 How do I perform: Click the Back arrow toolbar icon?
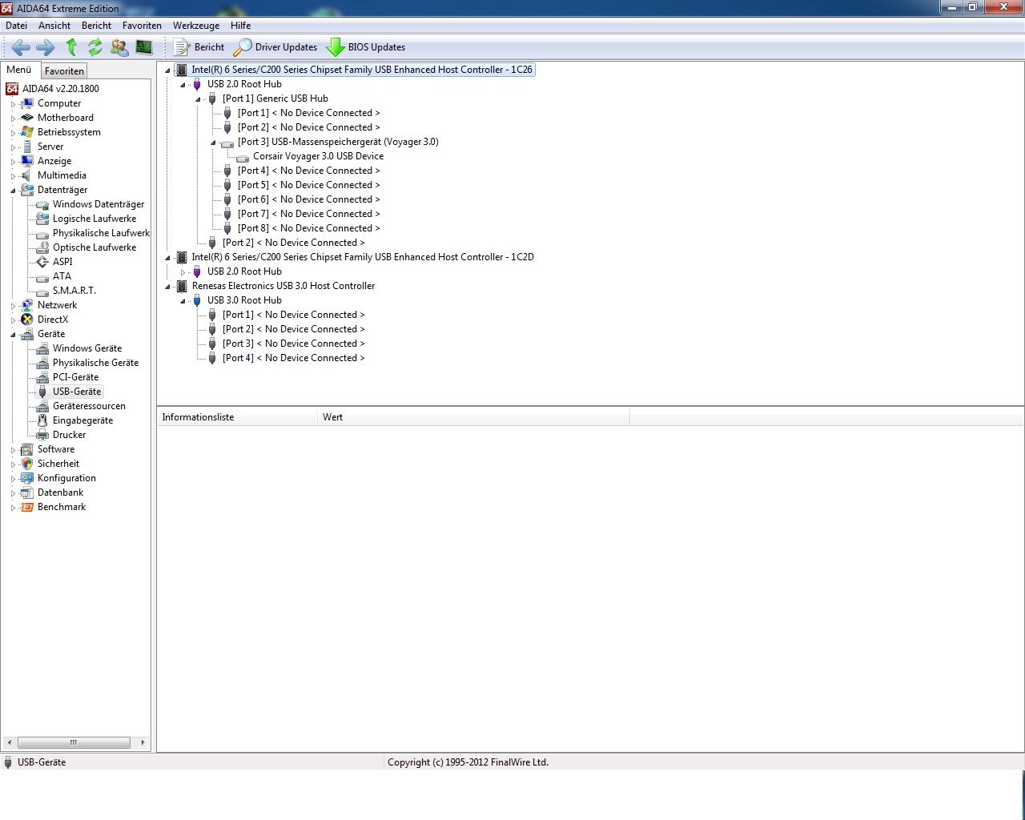21,47
